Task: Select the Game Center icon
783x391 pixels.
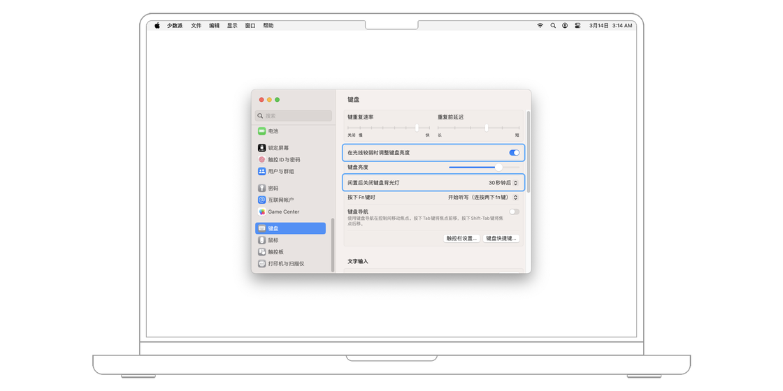Action: point(261,212)
